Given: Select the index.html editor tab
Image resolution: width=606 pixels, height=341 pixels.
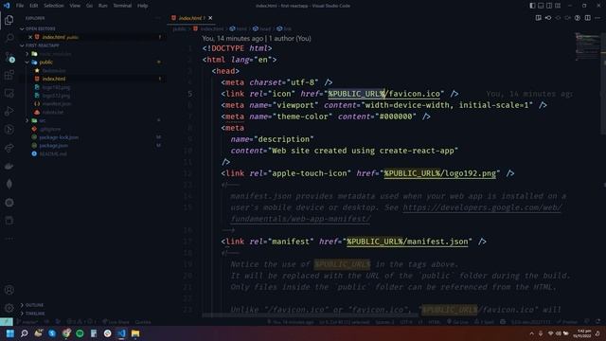Looking at the screenshot, I should tap(191, 18).
